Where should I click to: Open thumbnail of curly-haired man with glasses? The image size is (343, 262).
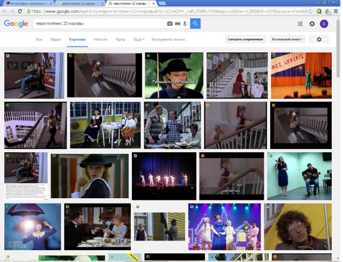(298, 227)
